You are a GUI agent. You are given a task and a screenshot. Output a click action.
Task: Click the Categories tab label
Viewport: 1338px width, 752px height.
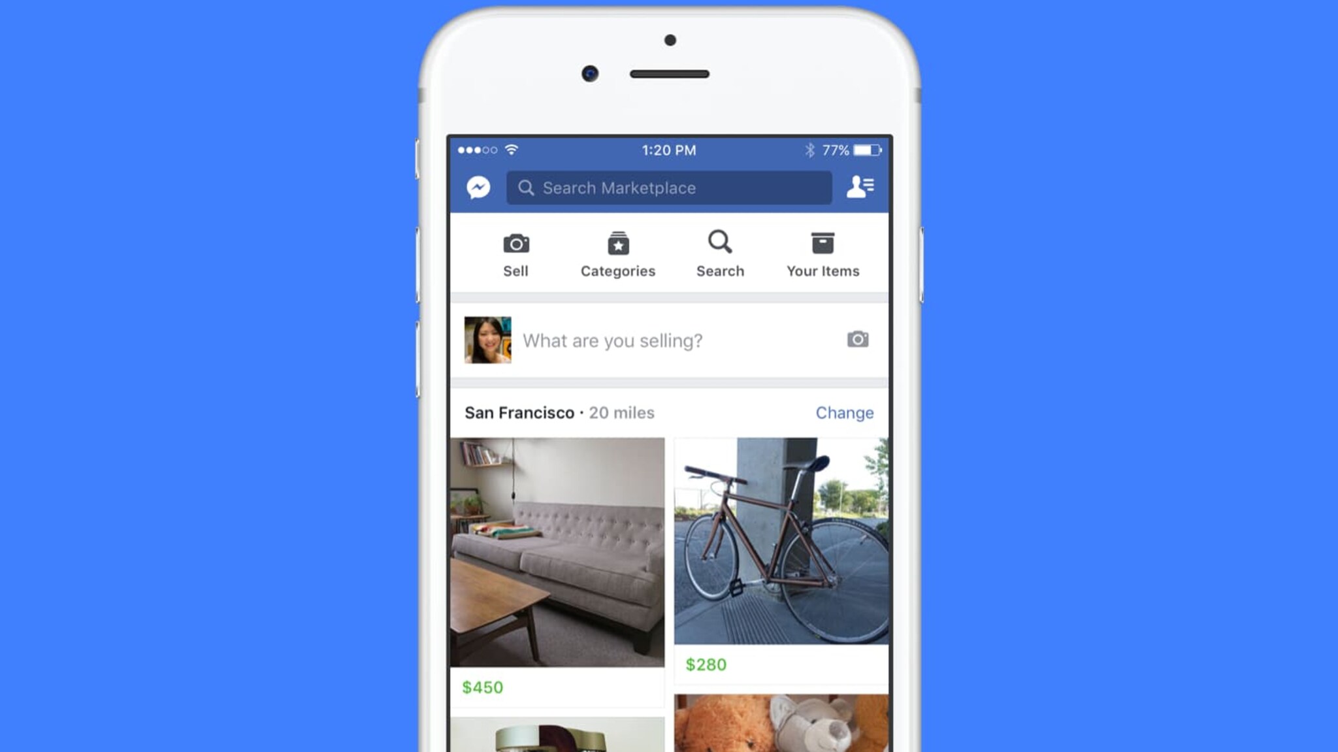[x=617, y=270]
